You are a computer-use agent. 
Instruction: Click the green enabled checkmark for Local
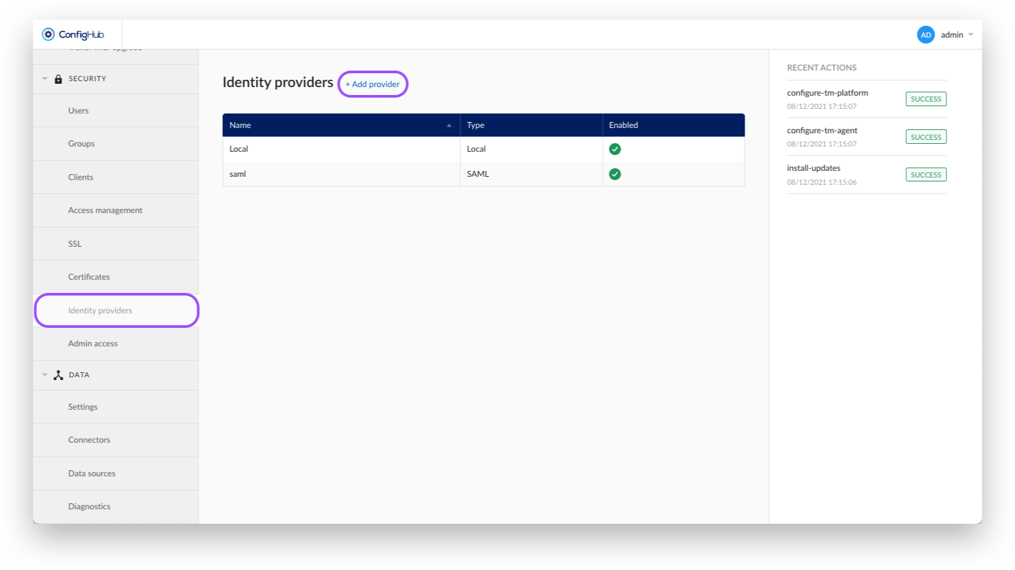point(615,149)
